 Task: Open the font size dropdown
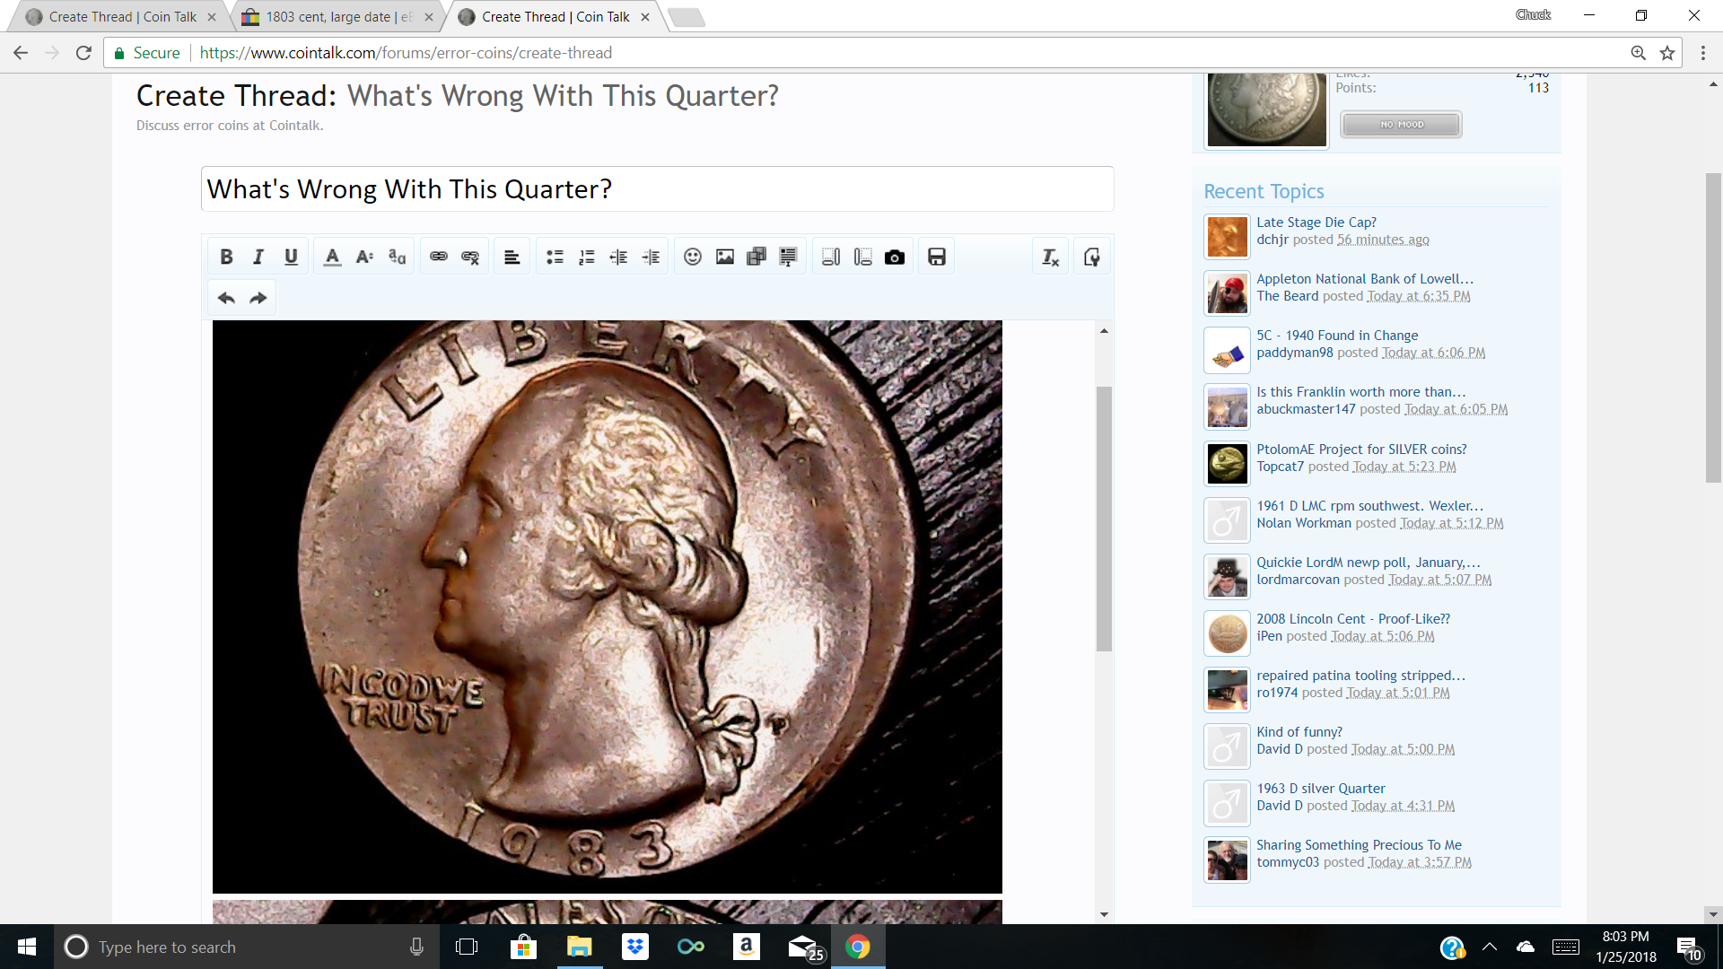364,258
